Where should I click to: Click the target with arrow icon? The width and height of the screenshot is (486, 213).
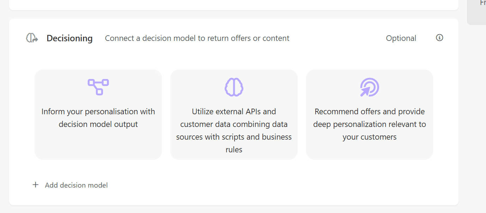click(369, 87)
